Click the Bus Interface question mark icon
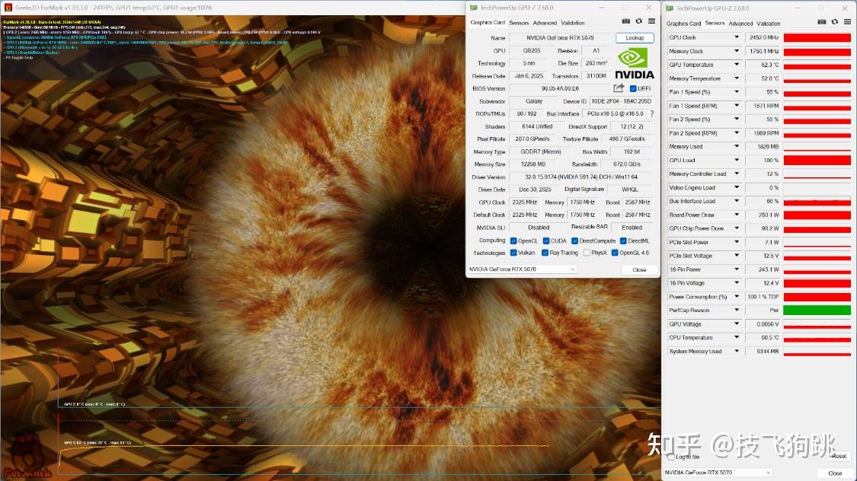 [651, 113]
